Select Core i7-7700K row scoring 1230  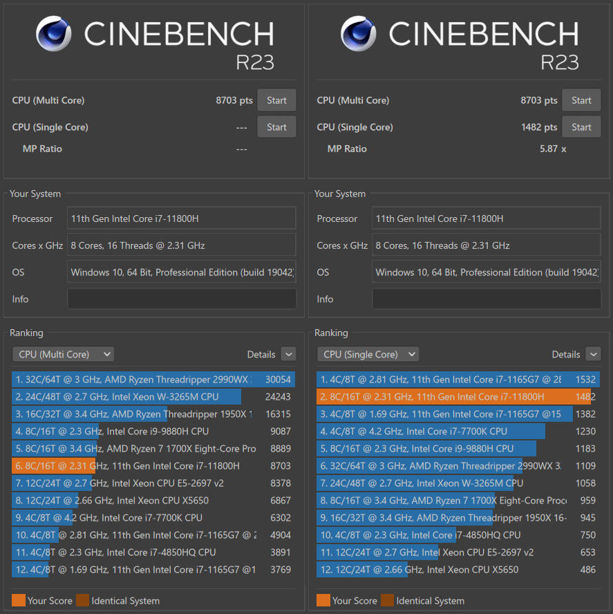point(458,431)
